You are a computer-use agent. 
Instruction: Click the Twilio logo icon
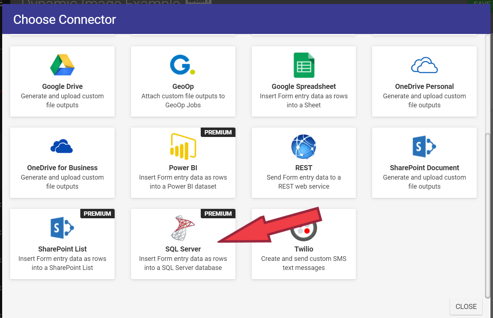[x=304, y=228]
